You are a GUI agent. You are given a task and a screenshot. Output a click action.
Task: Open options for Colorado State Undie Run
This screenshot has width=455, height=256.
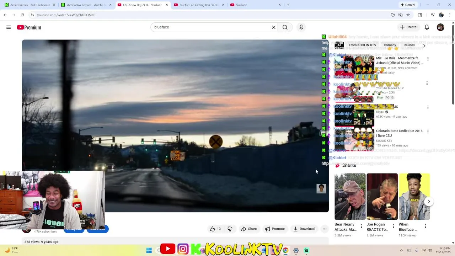click(x=428, y=132)
